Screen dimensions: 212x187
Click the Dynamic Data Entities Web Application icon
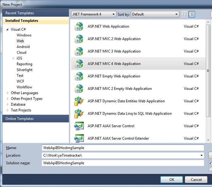79,101
